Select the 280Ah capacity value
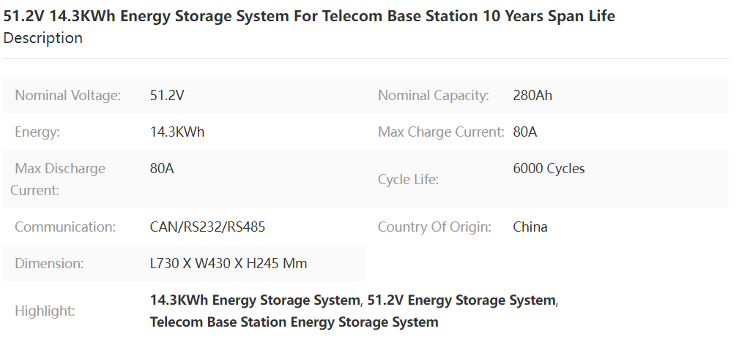The height and width of the screenshot is (342, 739). click(532, 96)
